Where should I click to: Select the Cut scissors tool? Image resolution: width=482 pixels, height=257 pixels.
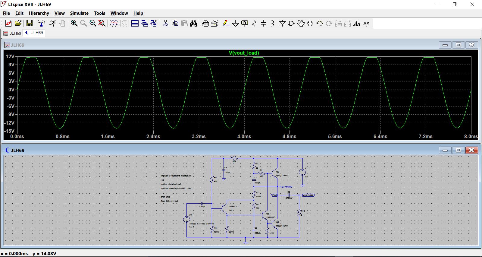tap(165, 23)
